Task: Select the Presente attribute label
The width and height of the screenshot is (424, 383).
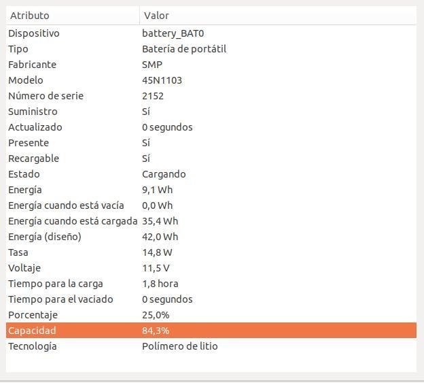Action: point(29,143)
